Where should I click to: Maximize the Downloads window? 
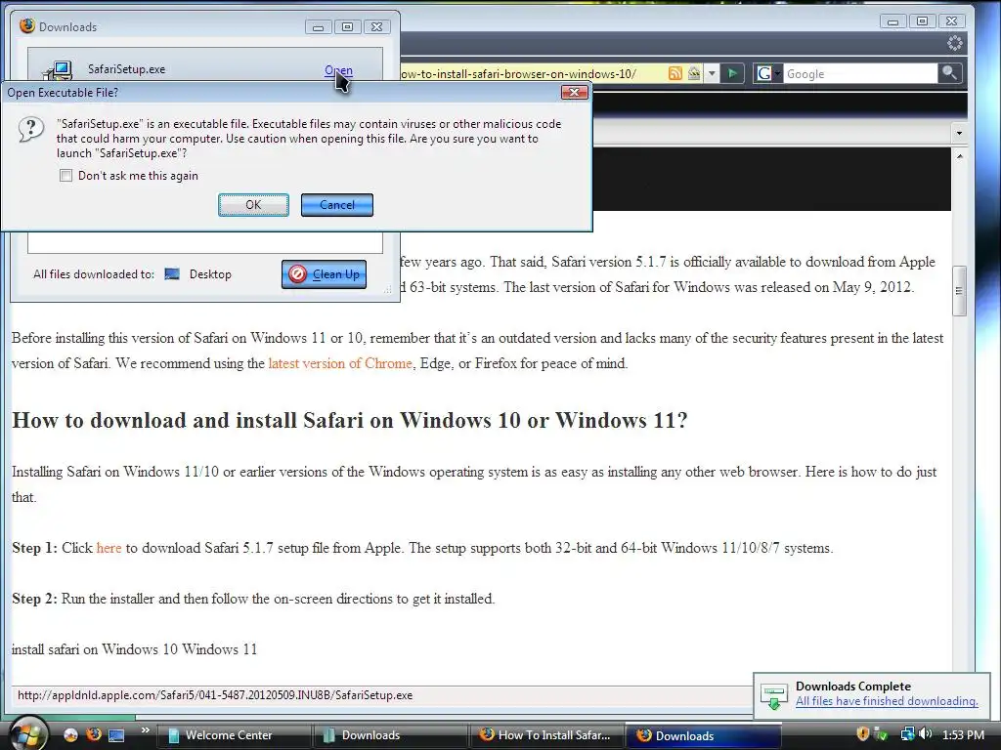[x=347, y=26]
